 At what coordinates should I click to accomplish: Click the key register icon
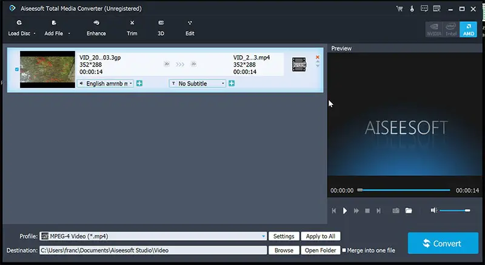click(412, 8)
